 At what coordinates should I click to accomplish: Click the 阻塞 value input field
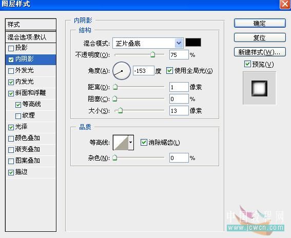179,99
